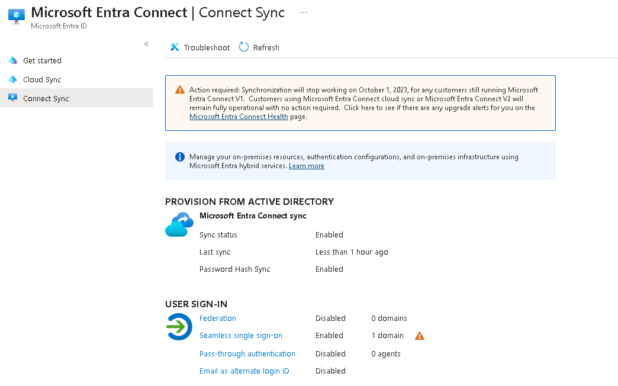618x386 pixels.
Task: Click the orange warning icon in action-required banner
Action: (180, 89)
